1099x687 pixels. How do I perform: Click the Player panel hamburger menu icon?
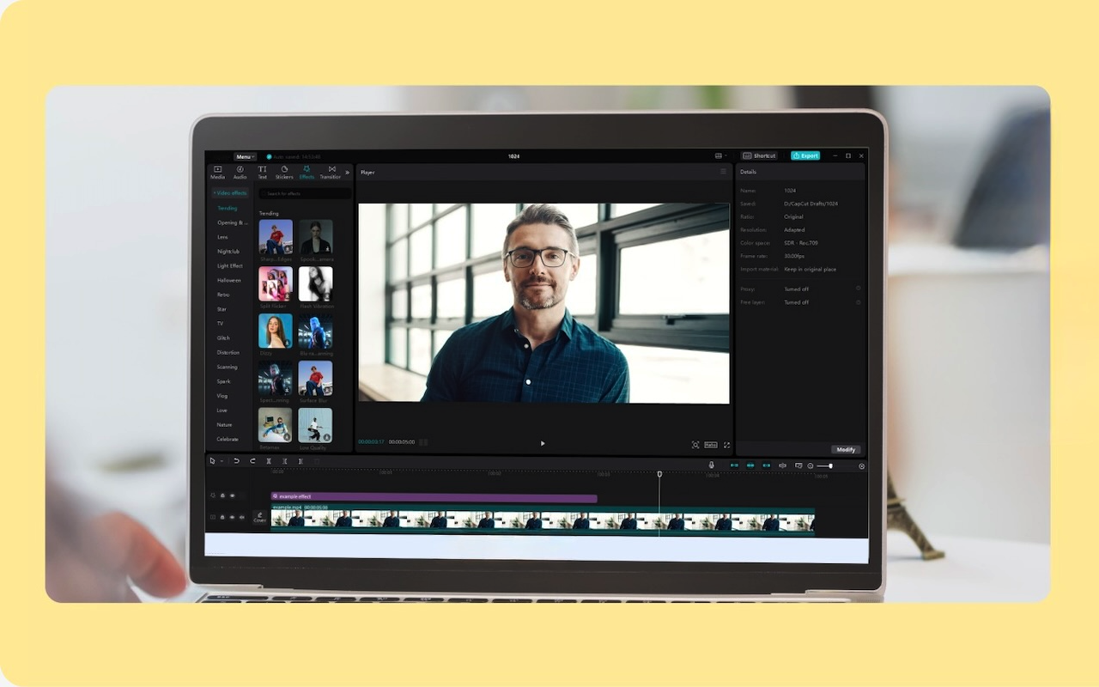coord(723,172)
